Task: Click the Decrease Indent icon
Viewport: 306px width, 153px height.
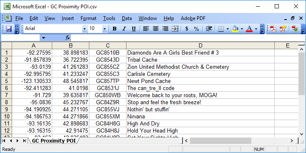Action: click(x=209, y=29)
